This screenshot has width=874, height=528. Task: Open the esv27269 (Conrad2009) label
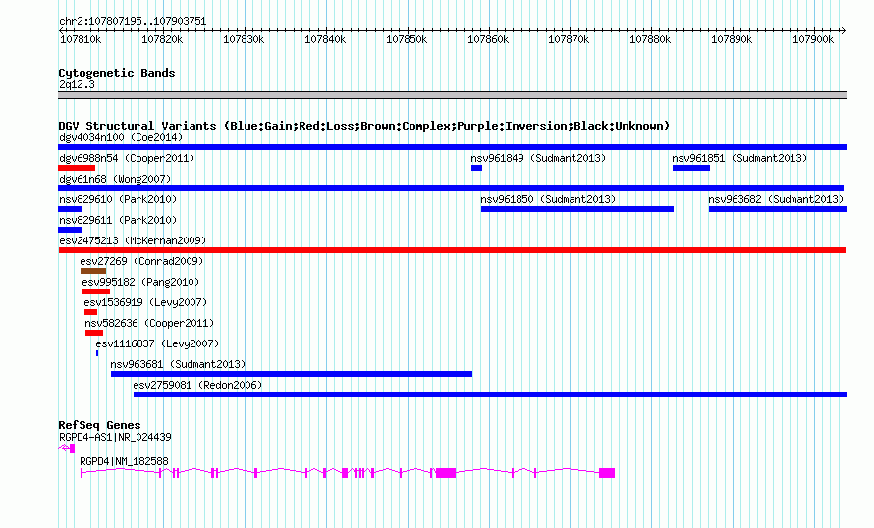point(141,261)
